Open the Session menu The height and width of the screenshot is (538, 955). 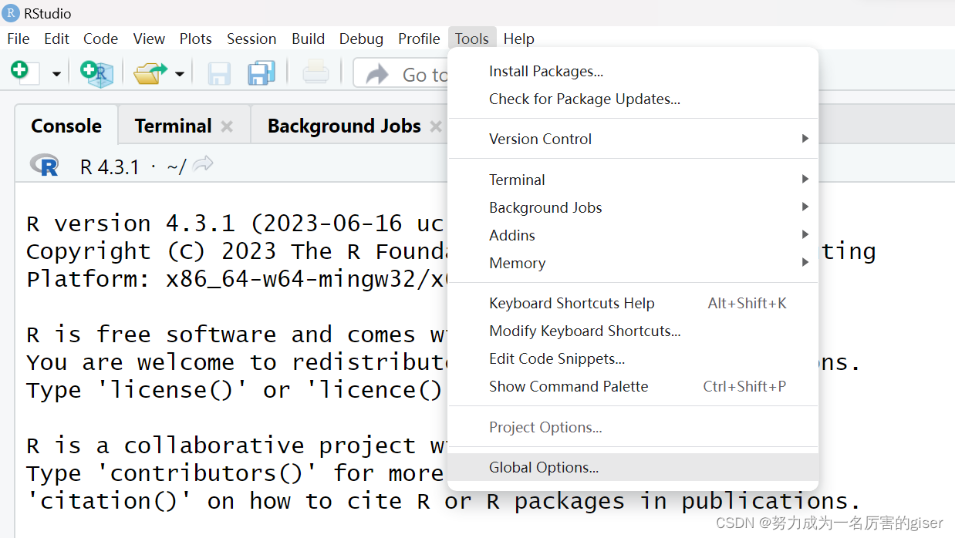coord(251,39)
